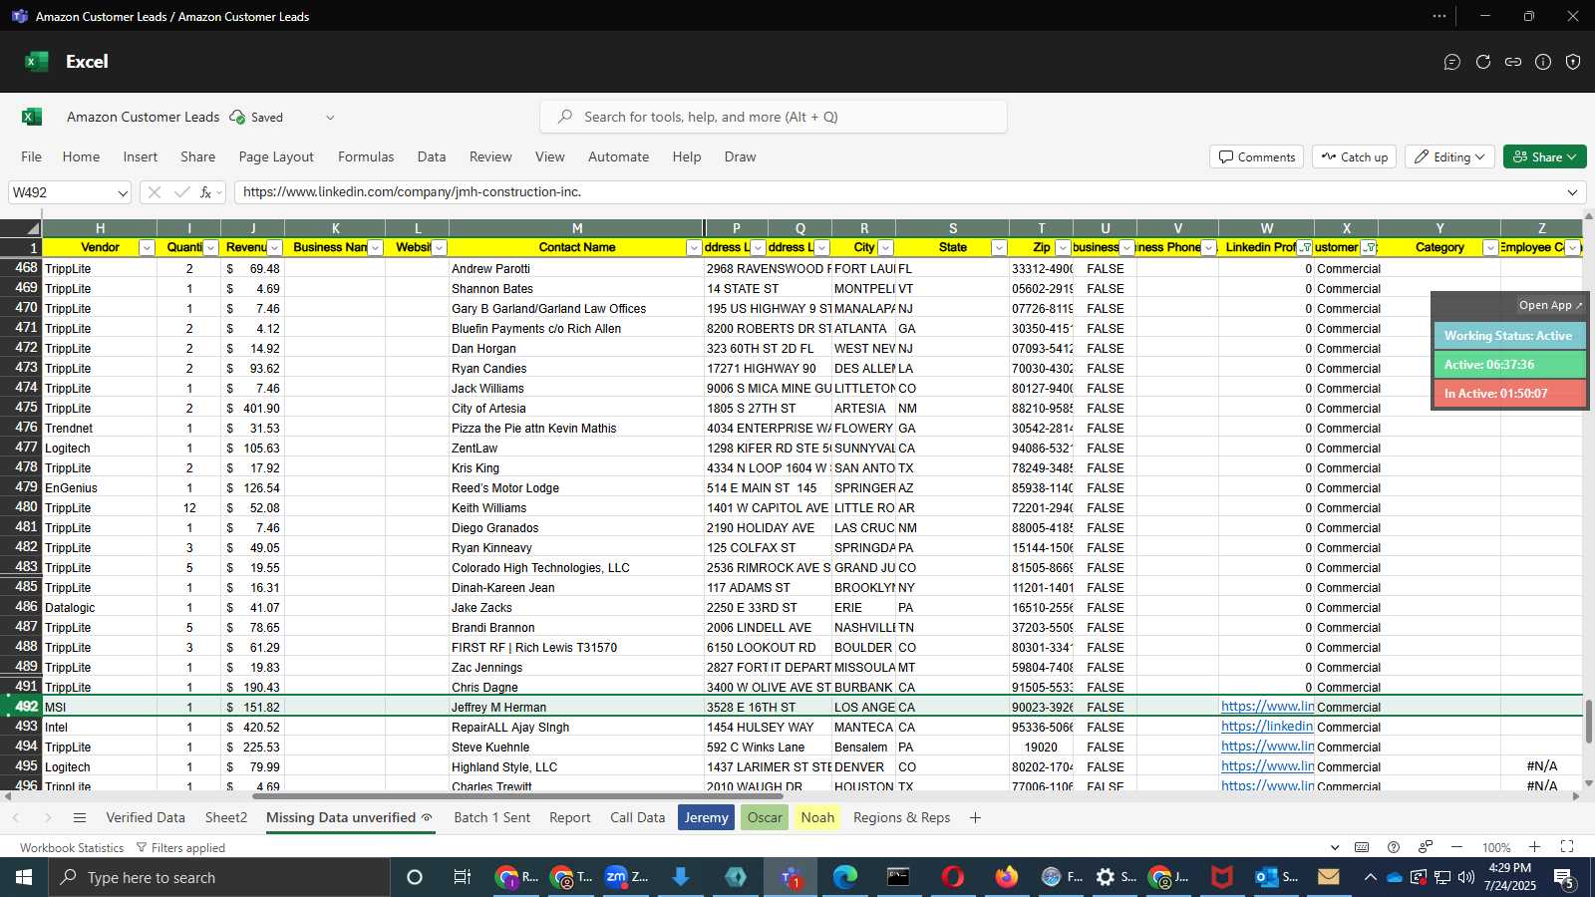Toggle full screen view icon in status bar
Viewport: 1595px width, 897px height.
(x=1567, y=847)
